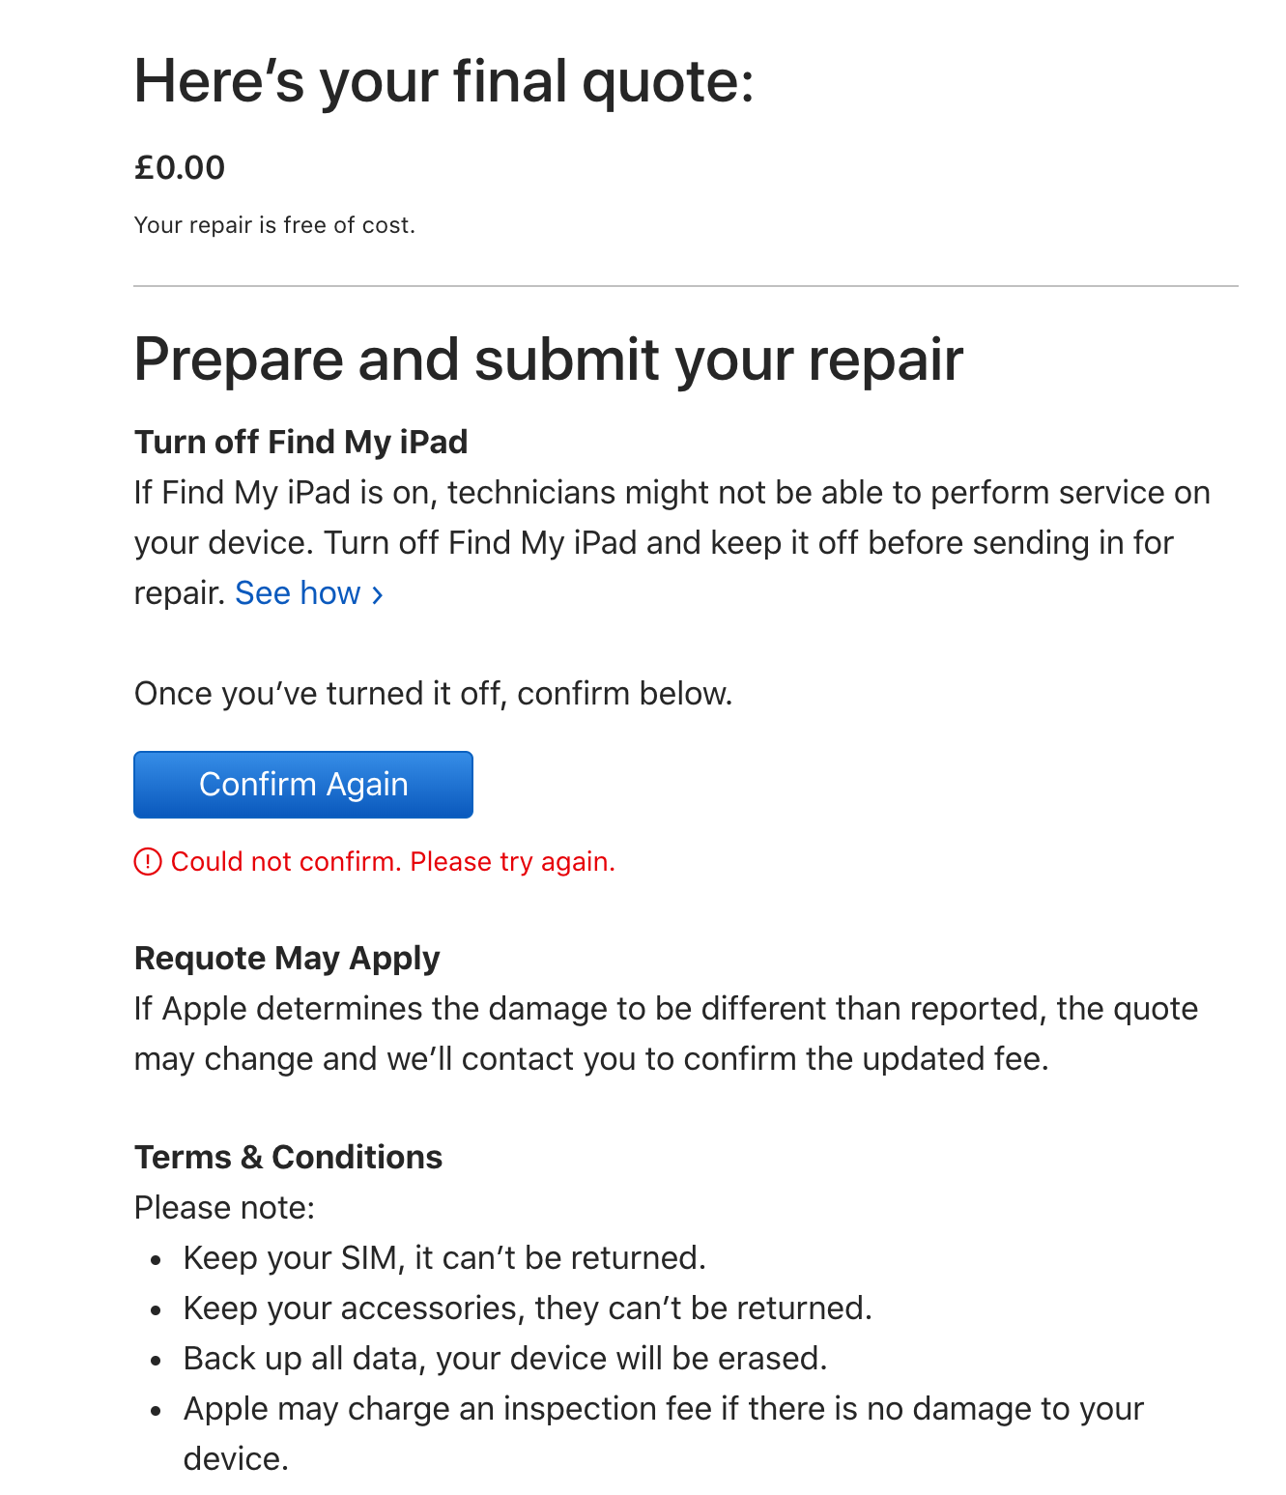The height and width of the screenshot is (1495, 1286).
Task: Click the 'Requote May Apply' heading
Action: click(x=287, y=958)
